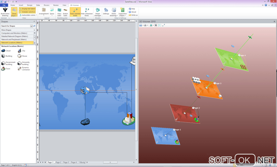The image size is (277, 167).
Task: Click the Write us button
Action: point(133,15)
